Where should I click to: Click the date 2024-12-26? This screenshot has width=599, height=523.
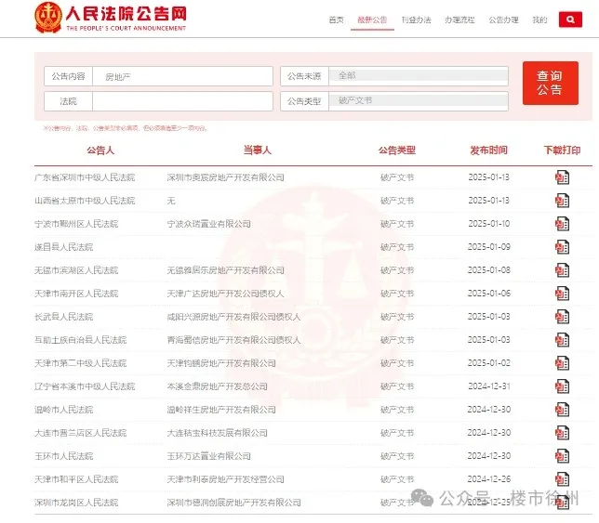click(489, 479)
